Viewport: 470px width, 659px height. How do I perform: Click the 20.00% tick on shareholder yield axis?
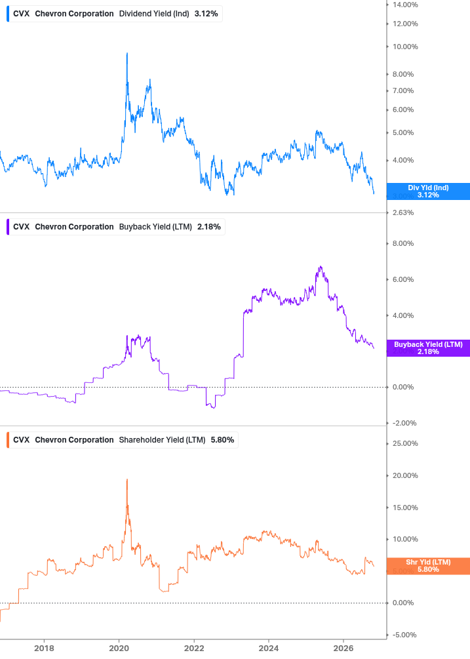click(x=405, y=476)
